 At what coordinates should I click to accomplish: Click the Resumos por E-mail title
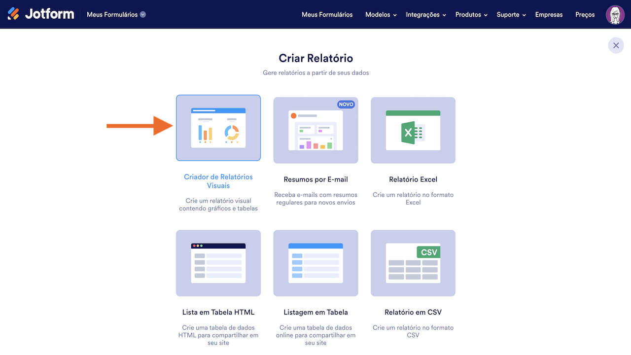(x=315, y=179)
